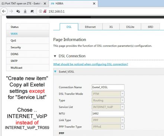Open the Security sidebar menu
The height and width of the screenshot is (136, 164).
click(x=28, y=47)
